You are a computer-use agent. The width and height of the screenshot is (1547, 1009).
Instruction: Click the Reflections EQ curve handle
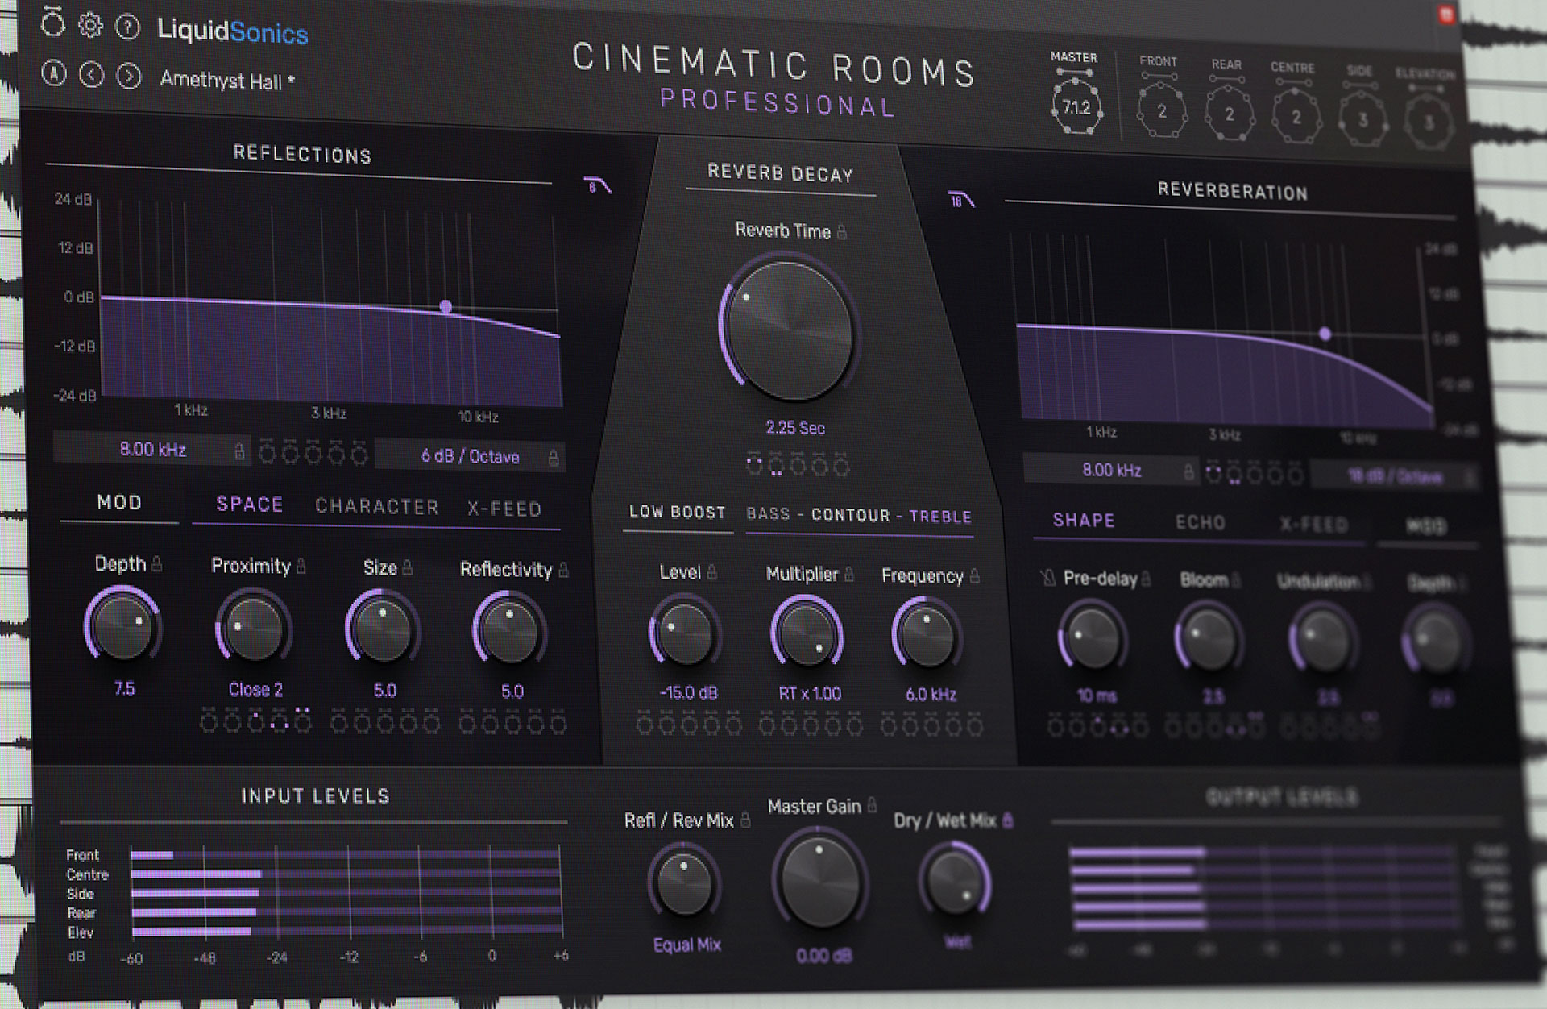tap(446, 307)
